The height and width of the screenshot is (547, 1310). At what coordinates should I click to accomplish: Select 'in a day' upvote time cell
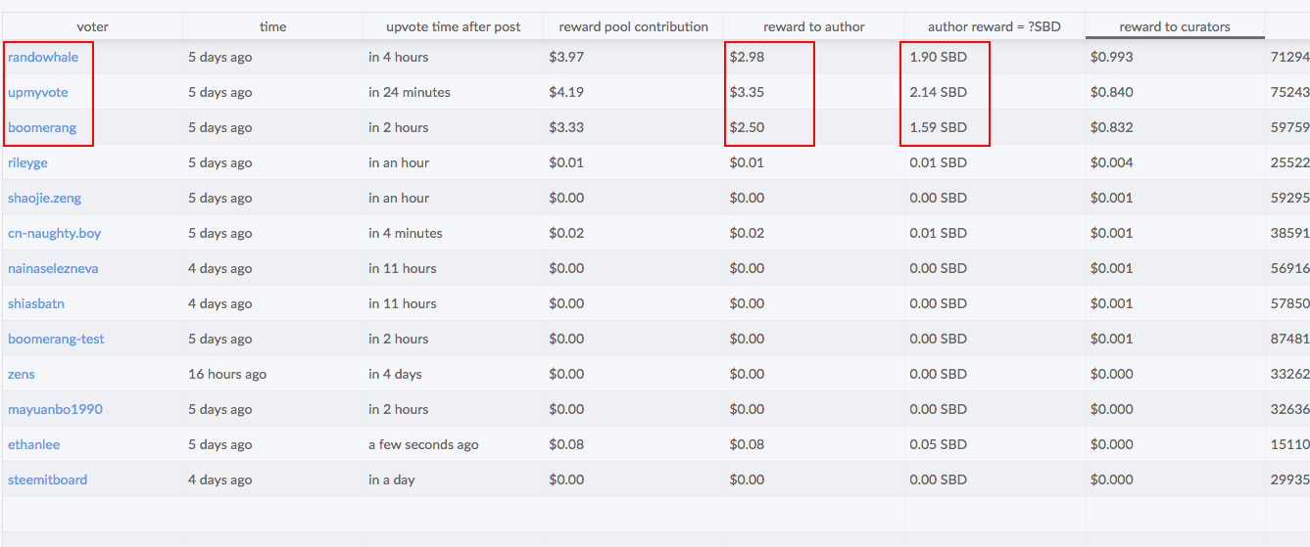click(453, 479)
